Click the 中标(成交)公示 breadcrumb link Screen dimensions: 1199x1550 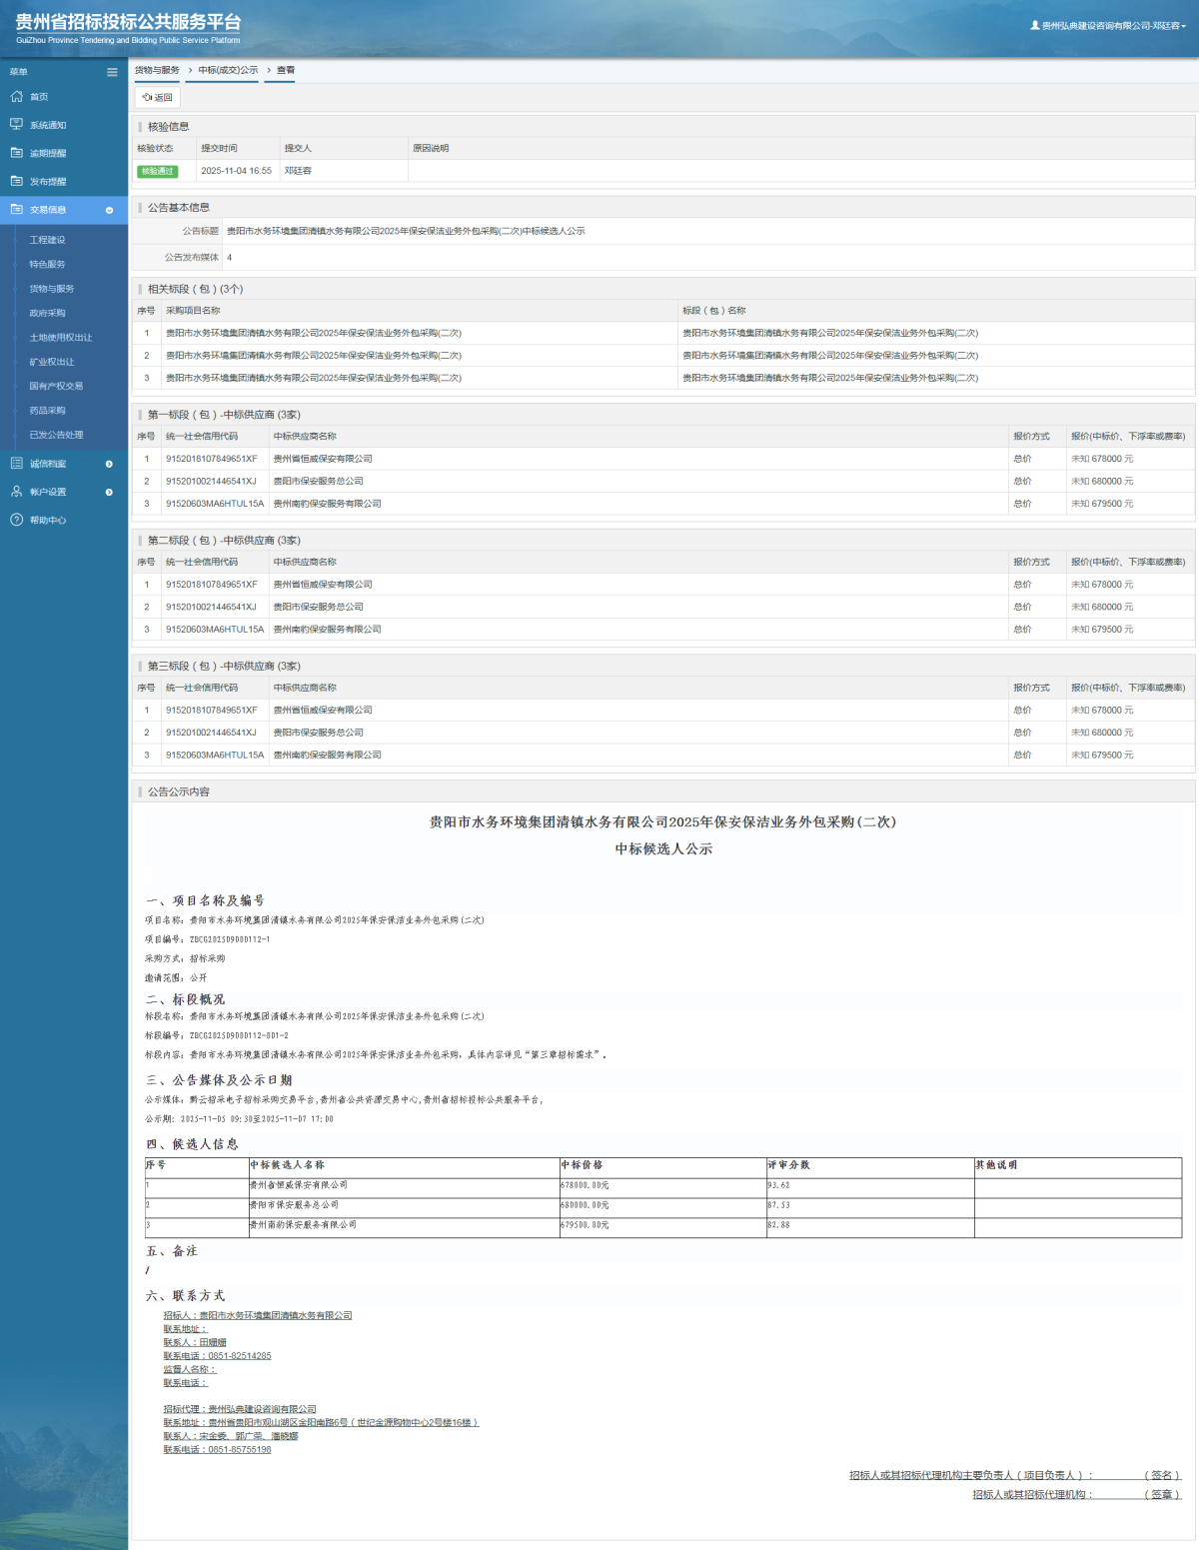point(228,71)
